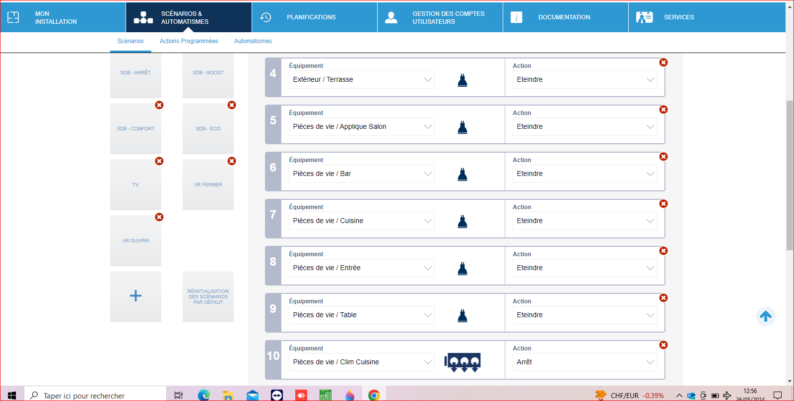Select the VR OUVRIR scenario tile
This screenshot has width=794, height=401.
click(135, 241)
